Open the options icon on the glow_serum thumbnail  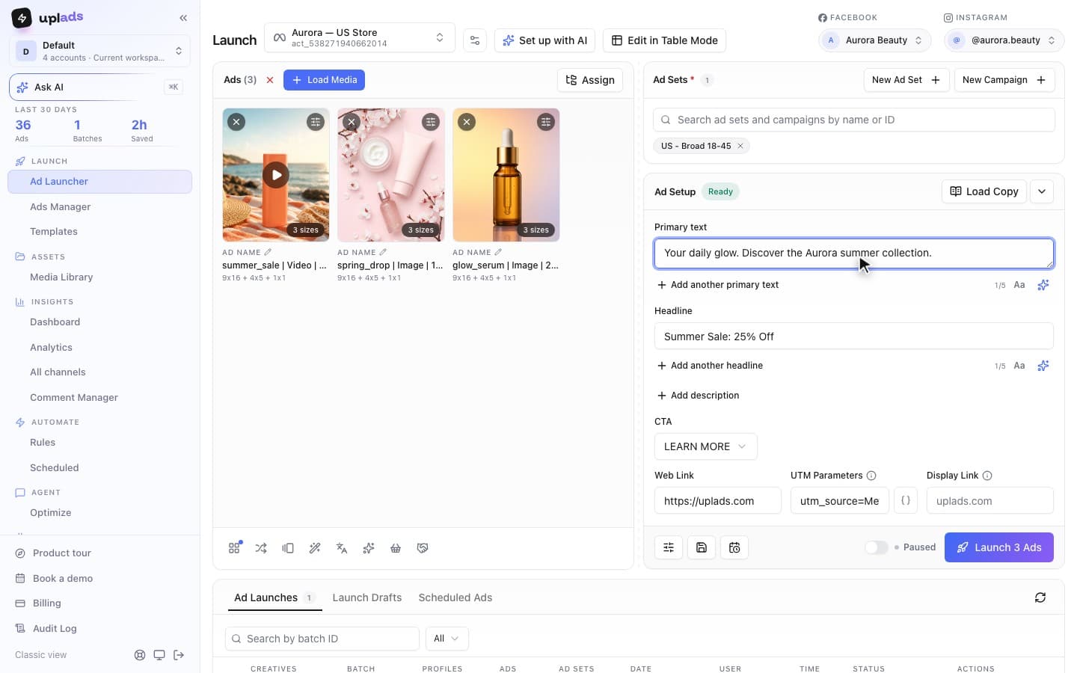tap(546, 121)
